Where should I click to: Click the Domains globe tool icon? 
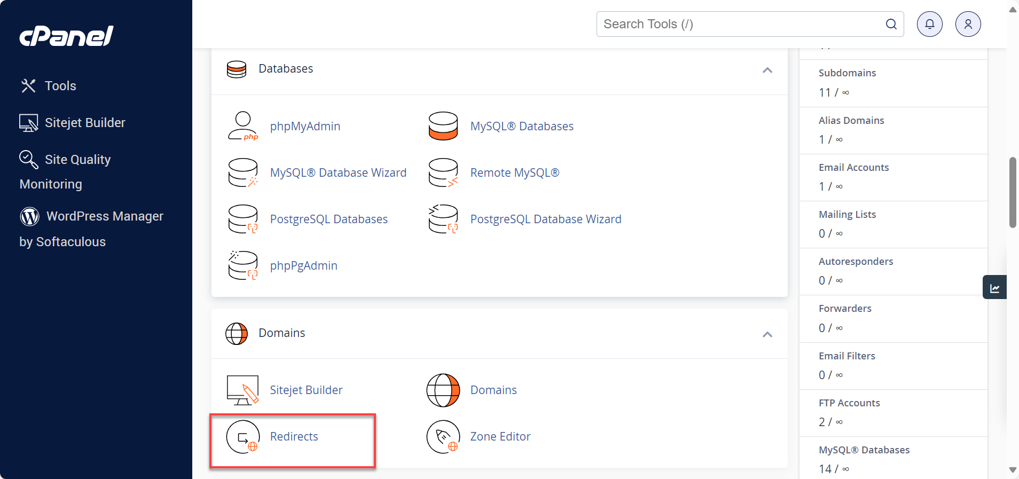(x=443, y=390)
